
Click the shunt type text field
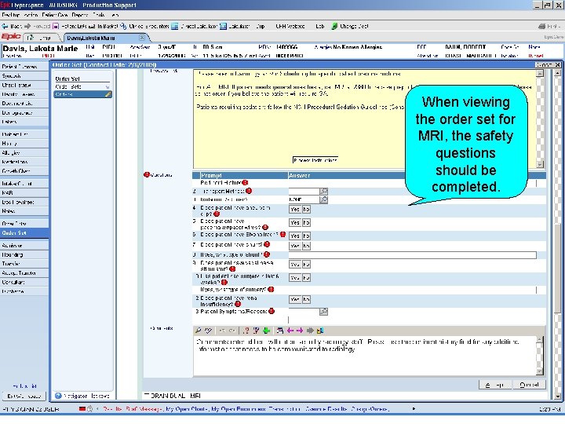[412, 255]
